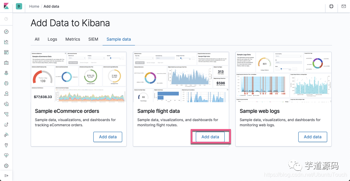The image size is (350, 181).
Task: Open Canvas icon in sidebar
Action: 6,63
